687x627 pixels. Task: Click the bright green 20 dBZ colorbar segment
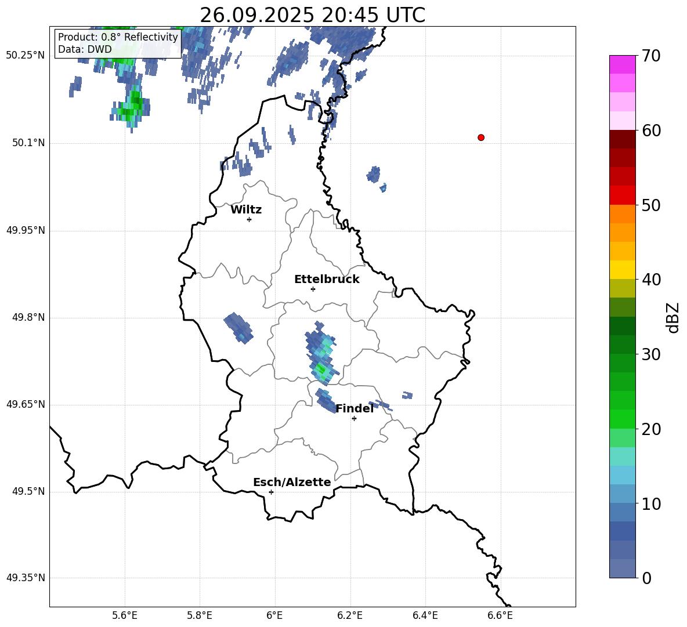[622, 419]
